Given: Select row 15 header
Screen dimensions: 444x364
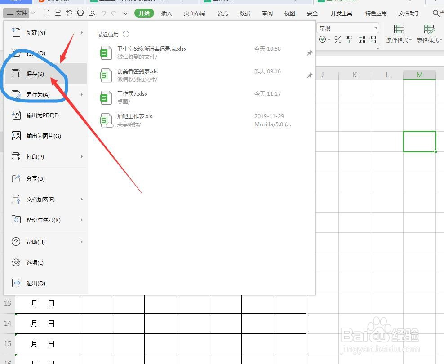Looking at the screenshot, I should pyautogui.click(x=8, y=344).
